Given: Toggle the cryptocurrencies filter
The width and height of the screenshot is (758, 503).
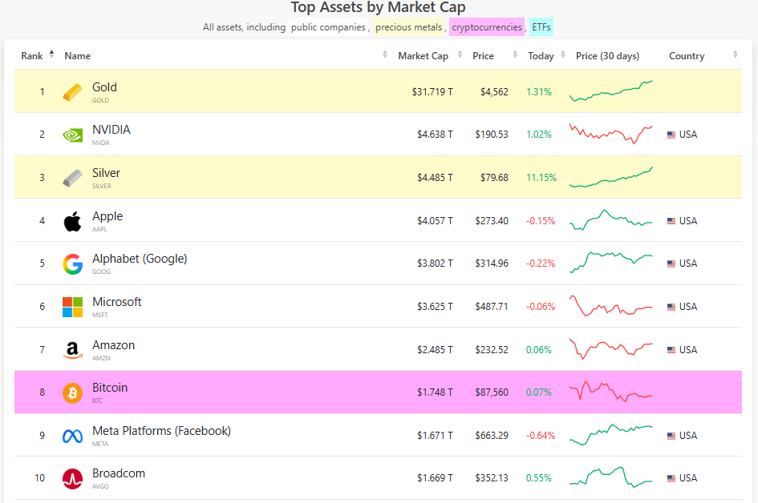Looking at the screenshot, I should point(486,27).
